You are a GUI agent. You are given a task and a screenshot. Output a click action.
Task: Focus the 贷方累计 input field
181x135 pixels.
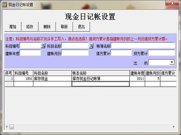[x=161, y=53]
